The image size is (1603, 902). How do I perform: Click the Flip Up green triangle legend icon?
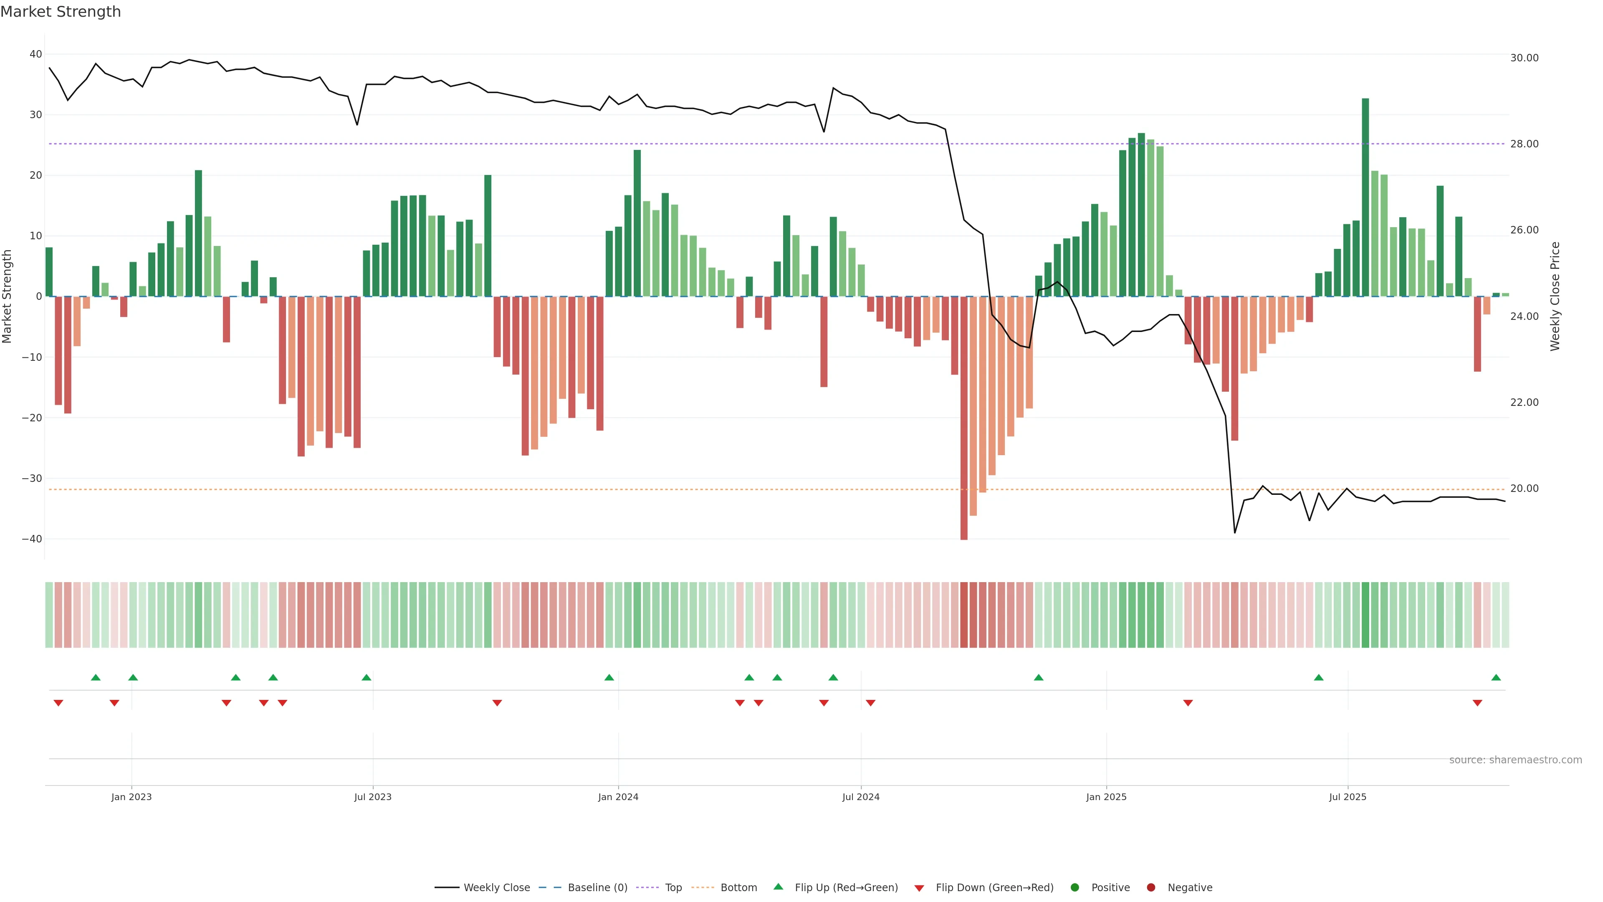click(x=778, y=887)
